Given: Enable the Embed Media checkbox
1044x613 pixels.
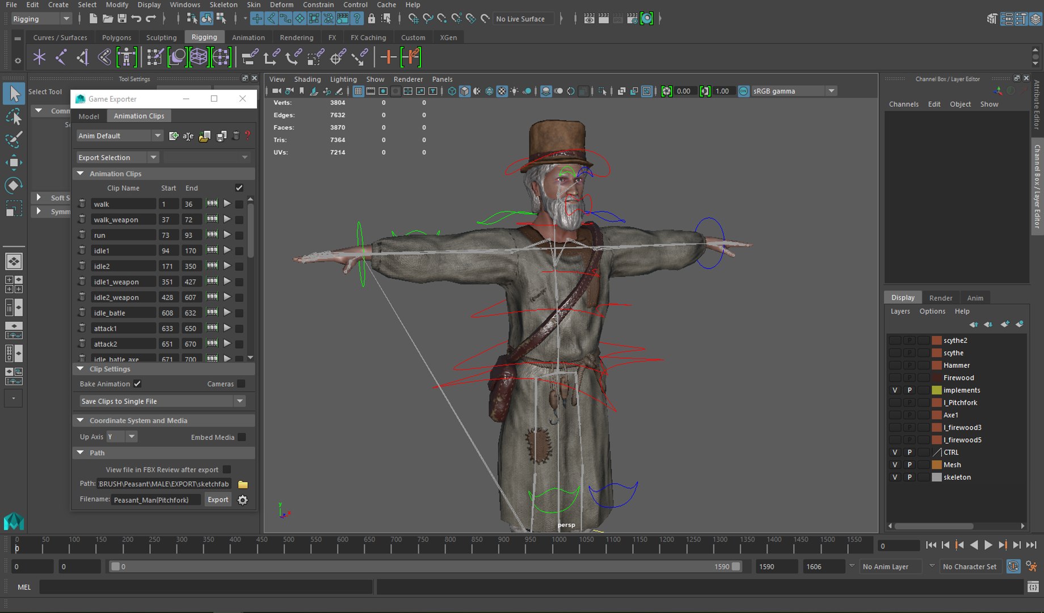Looking at the screenshot, I should point(242,437).
